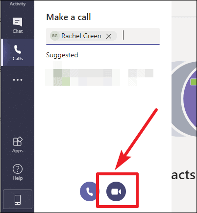
Task: Open the Apps store icon
Action: (18, 142)
